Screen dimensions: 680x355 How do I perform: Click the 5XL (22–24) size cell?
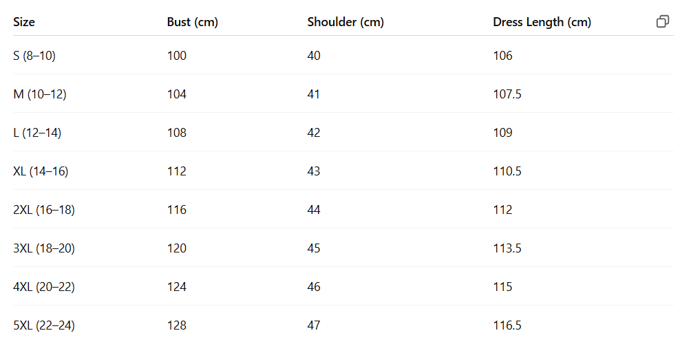[x=44, y=325]
